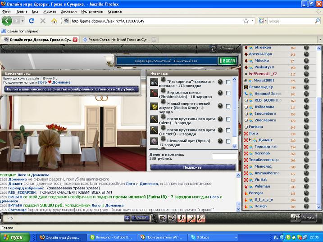This screenshot has width=323, height=242.
Task: Check the Малый энергетический амулет checkbox
Action: [x=228, y=106]
